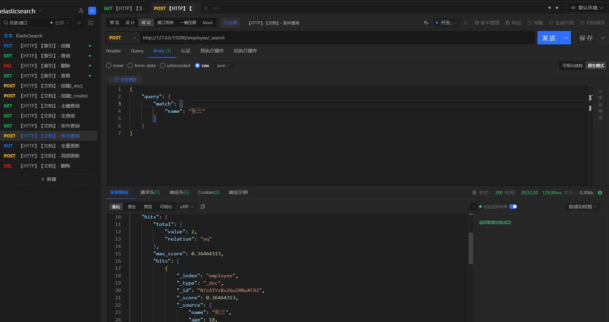The height and width of the screenshot is (322, 609).
Task: Click the import/export icon next to elasticsearch
Action: pyautogui.click(x=81, y=11)
